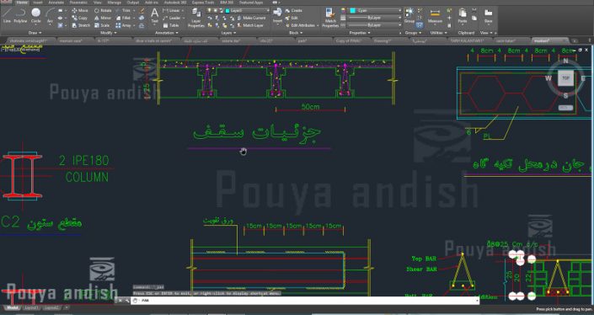Open the Cyan object color dropdown
Screen dimensions: 594x315
coord(375,11)
